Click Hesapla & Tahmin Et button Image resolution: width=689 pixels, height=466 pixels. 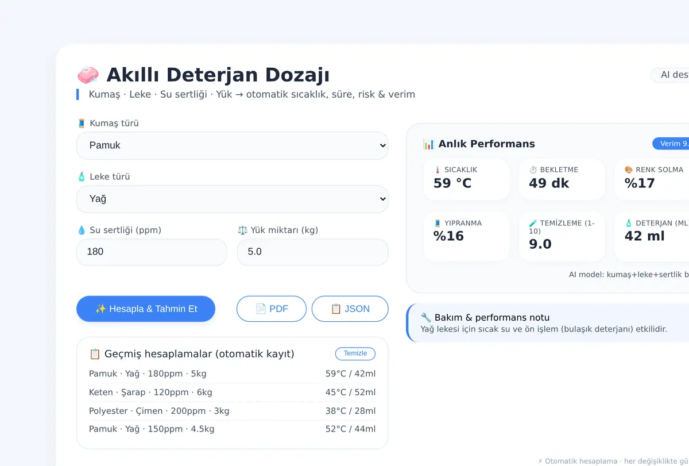pos(146,309)
